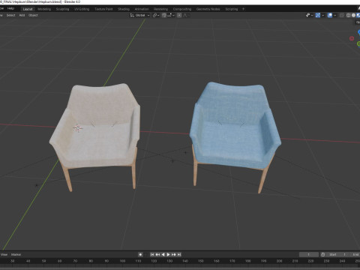360x270 pixels.
Task: Open proportional editing falloff options
Action: (186, 15)
